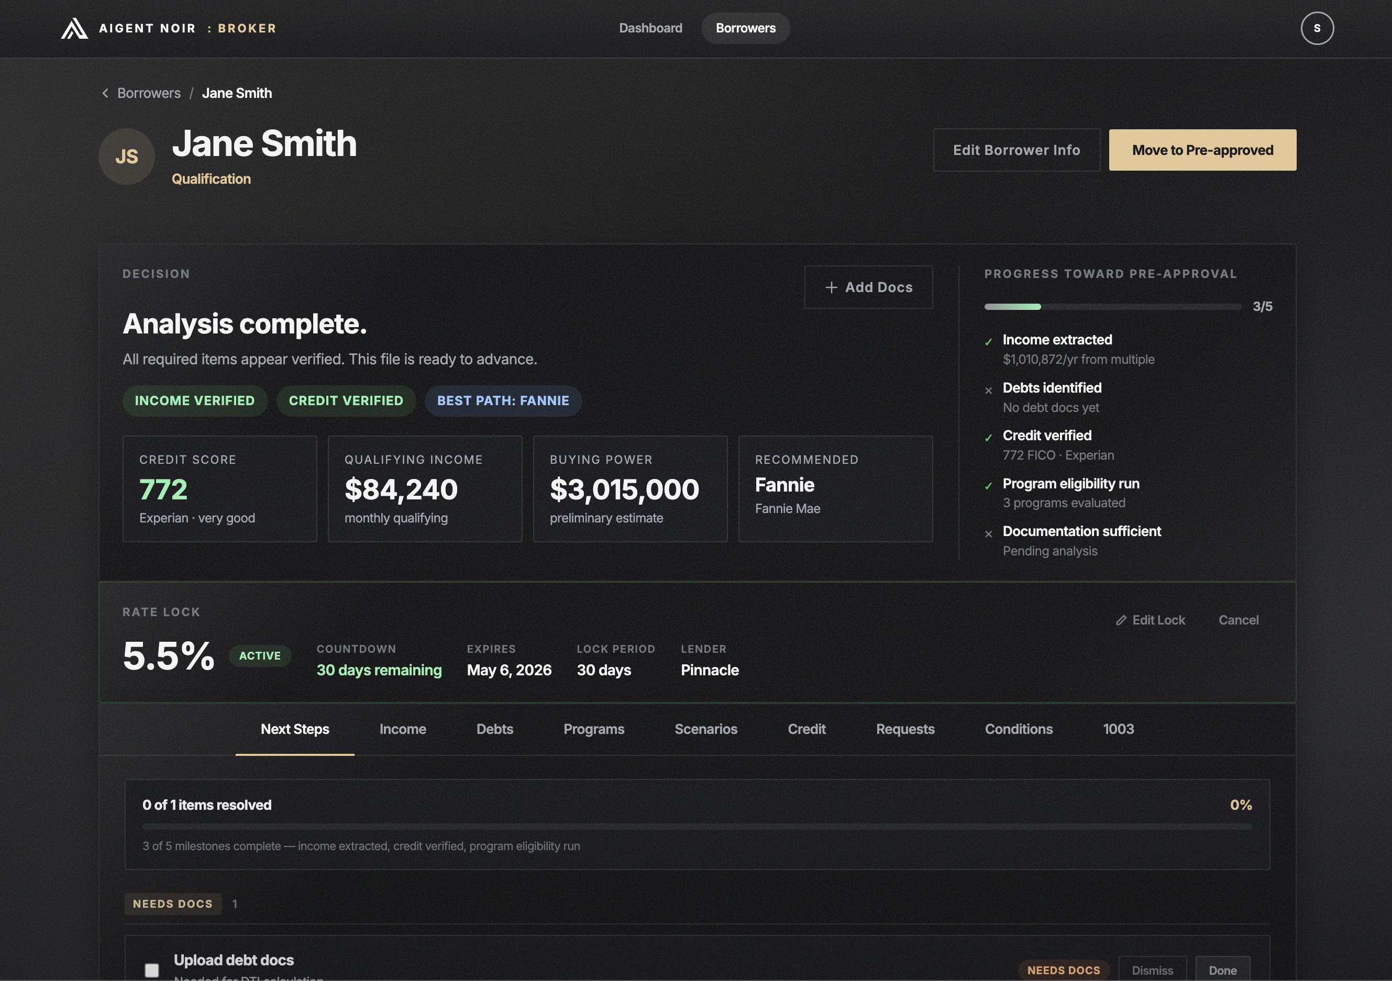The height and width of the screenshot is (981, 1392).
Task: Open the BEST PATH: FANNIE chip
Action: click(503, 400)
